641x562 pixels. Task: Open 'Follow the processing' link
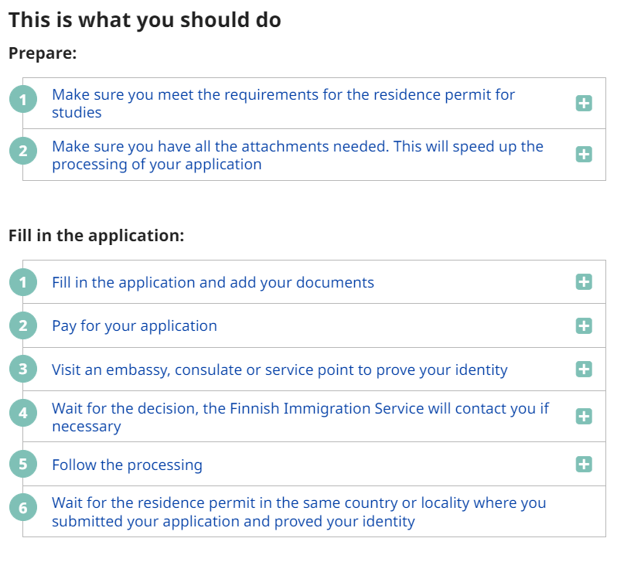127,465
